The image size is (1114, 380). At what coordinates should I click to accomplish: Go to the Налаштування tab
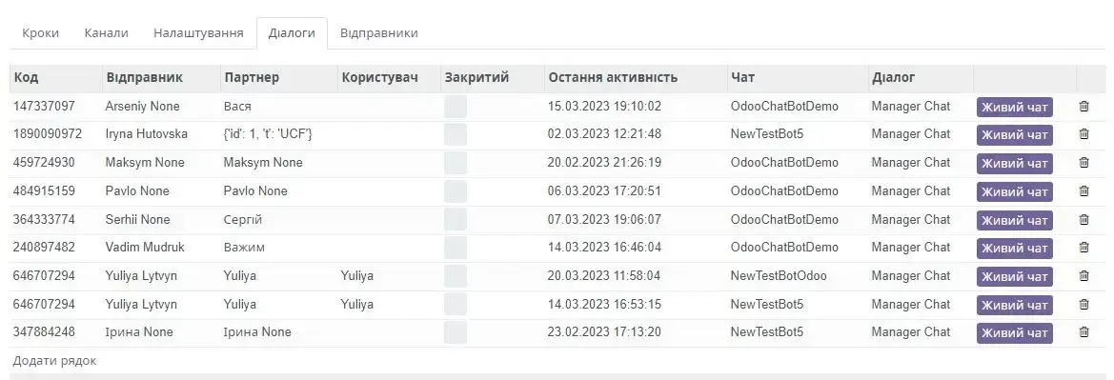[x=198, y=32]
